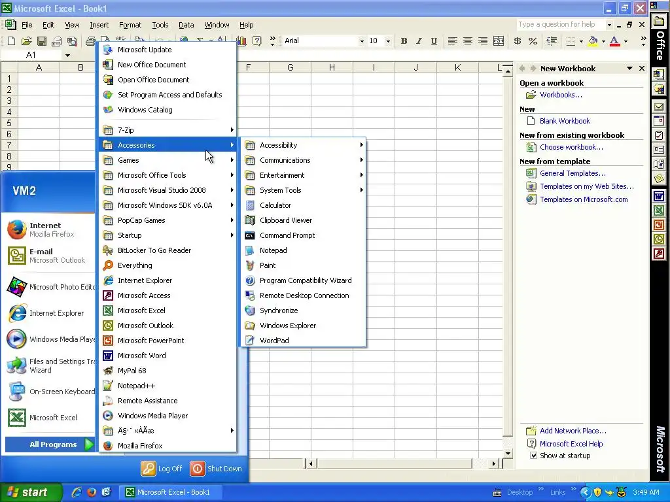Expand the Borders dropdown arrow

pos(581,41)
